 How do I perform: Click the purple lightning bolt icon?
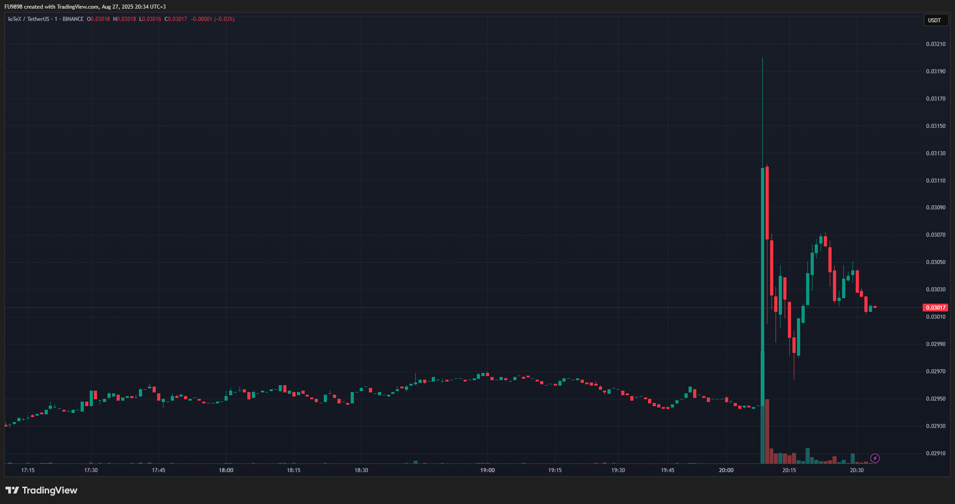pos(875,458)
